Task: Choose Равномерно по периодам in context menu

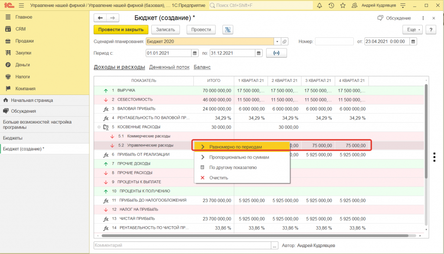Action: [x=235, y=147]
